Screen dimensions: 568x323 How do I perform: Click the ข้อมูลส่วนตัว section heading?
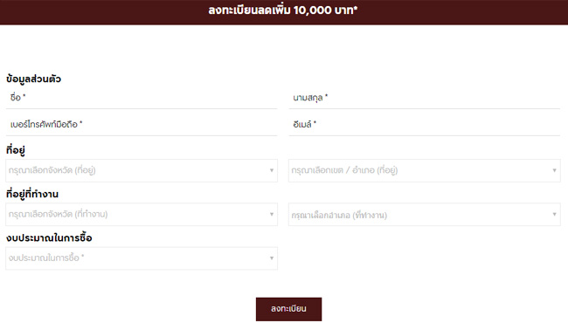(x=33, y=79)
